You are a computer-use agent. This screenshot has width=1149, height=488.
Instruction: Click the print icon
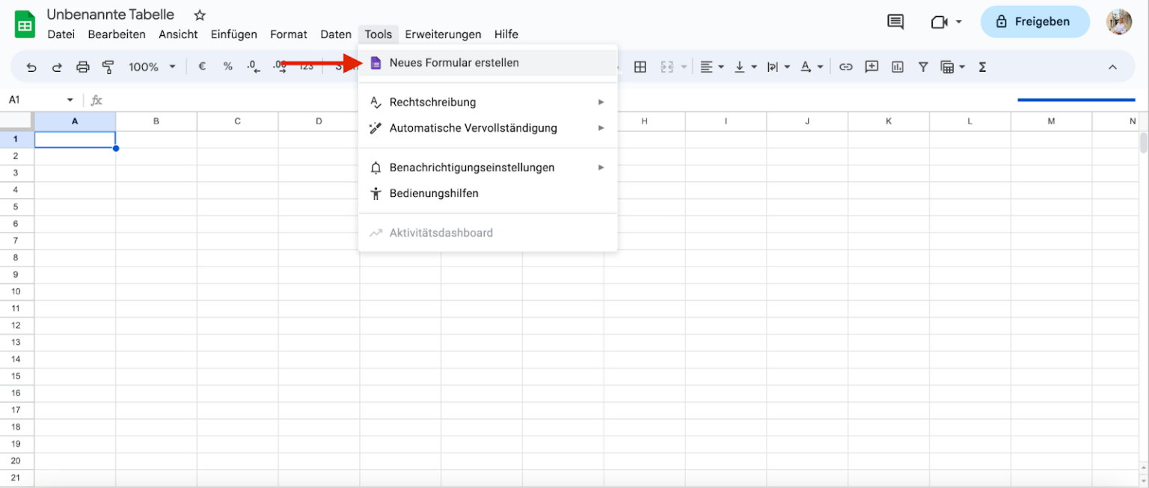(x=82, y=67)
